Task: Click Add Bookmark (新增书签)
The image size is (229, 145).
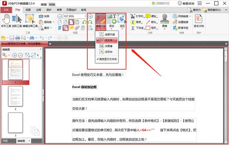Action: point(180,28)
